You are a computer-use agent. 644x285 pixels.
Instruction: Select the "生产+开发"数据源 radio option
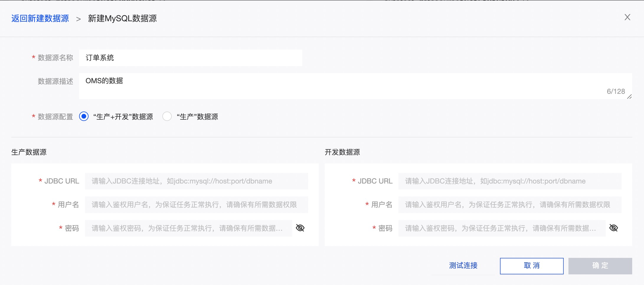point(84,117)
